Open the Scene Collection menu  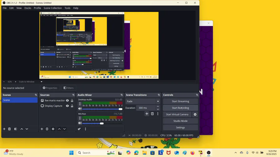pos(53,8)
